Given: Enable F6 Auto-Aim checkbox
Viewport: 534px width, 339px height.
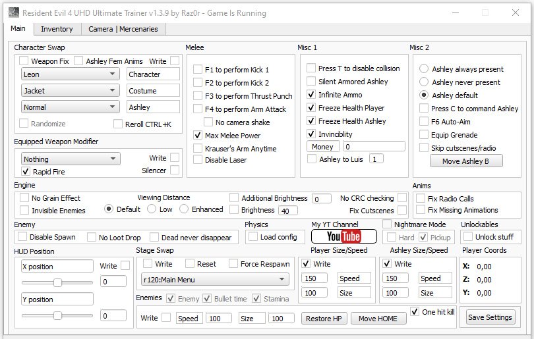Looking at the screenshot, I should click(x=424, y=121).
